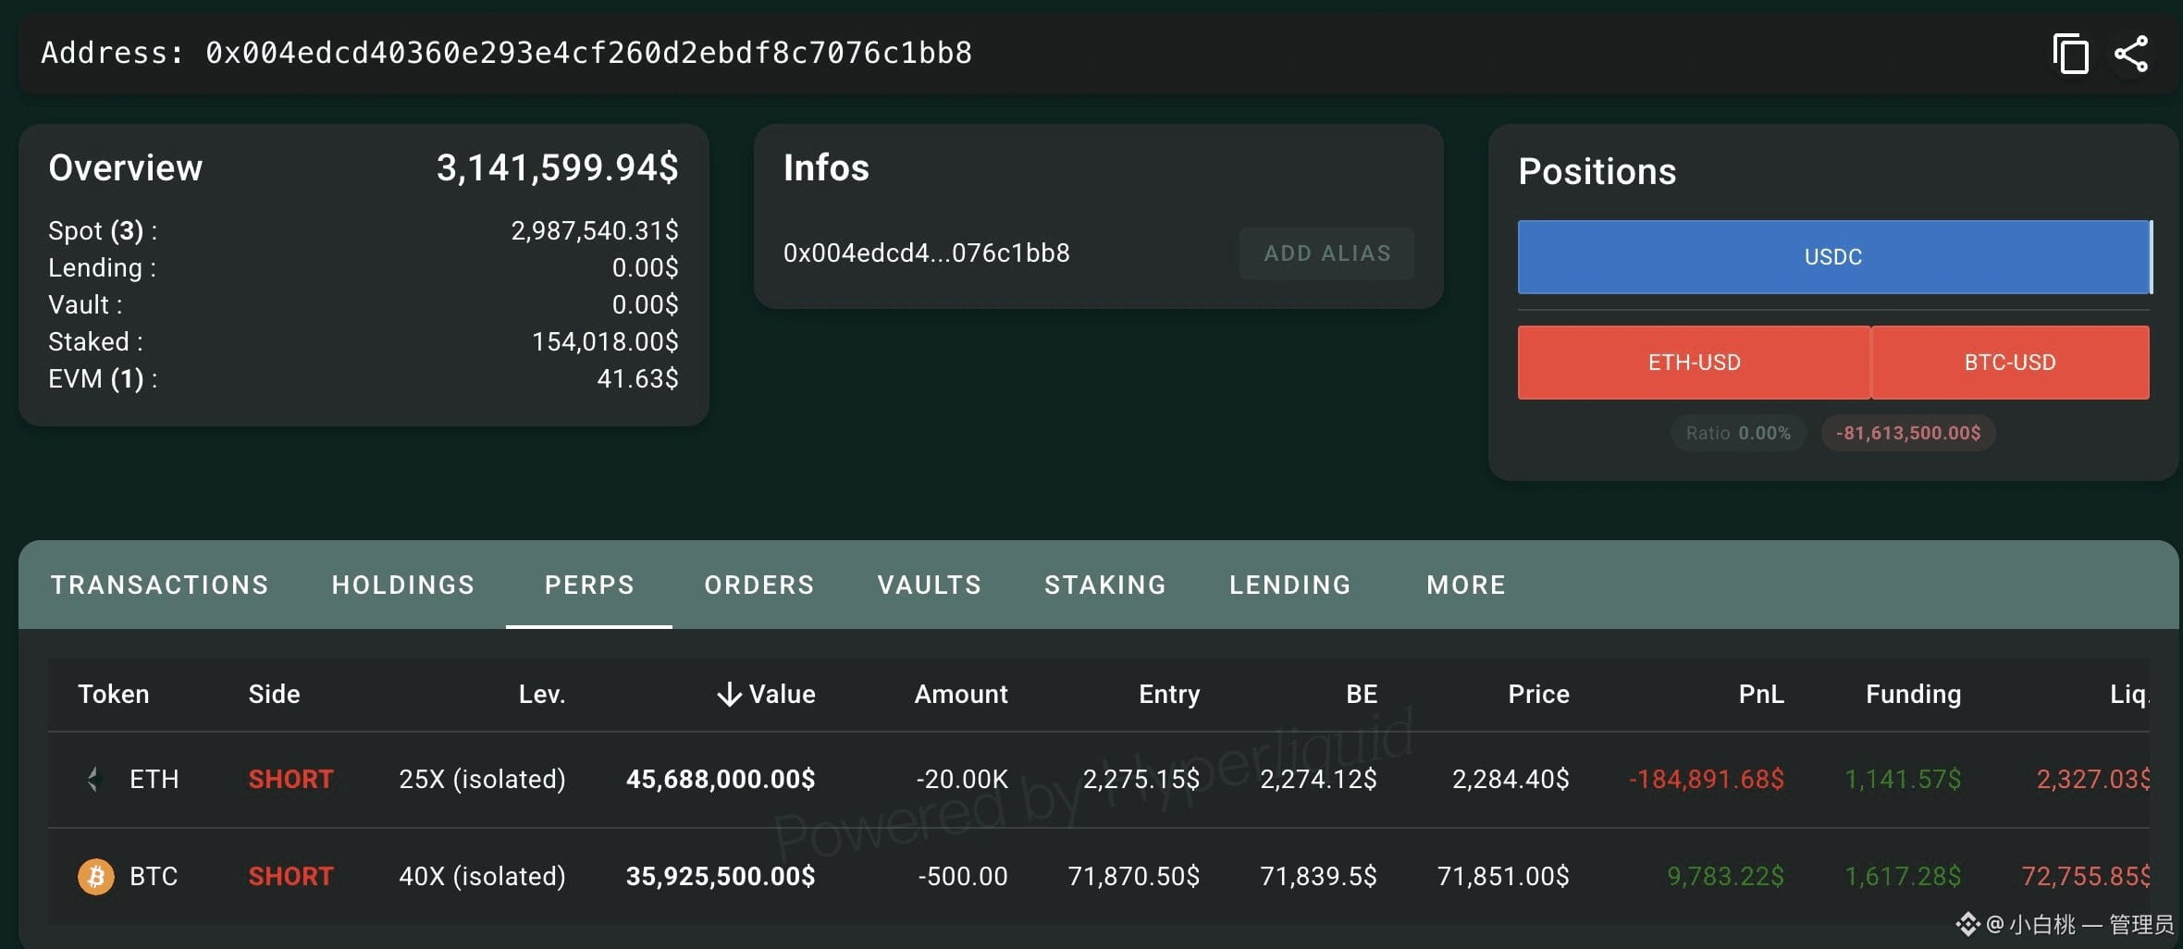Screen dimensions: 2183x949
Task: Click the Ratio 0.00% chip
Action: click(1738, 433)
